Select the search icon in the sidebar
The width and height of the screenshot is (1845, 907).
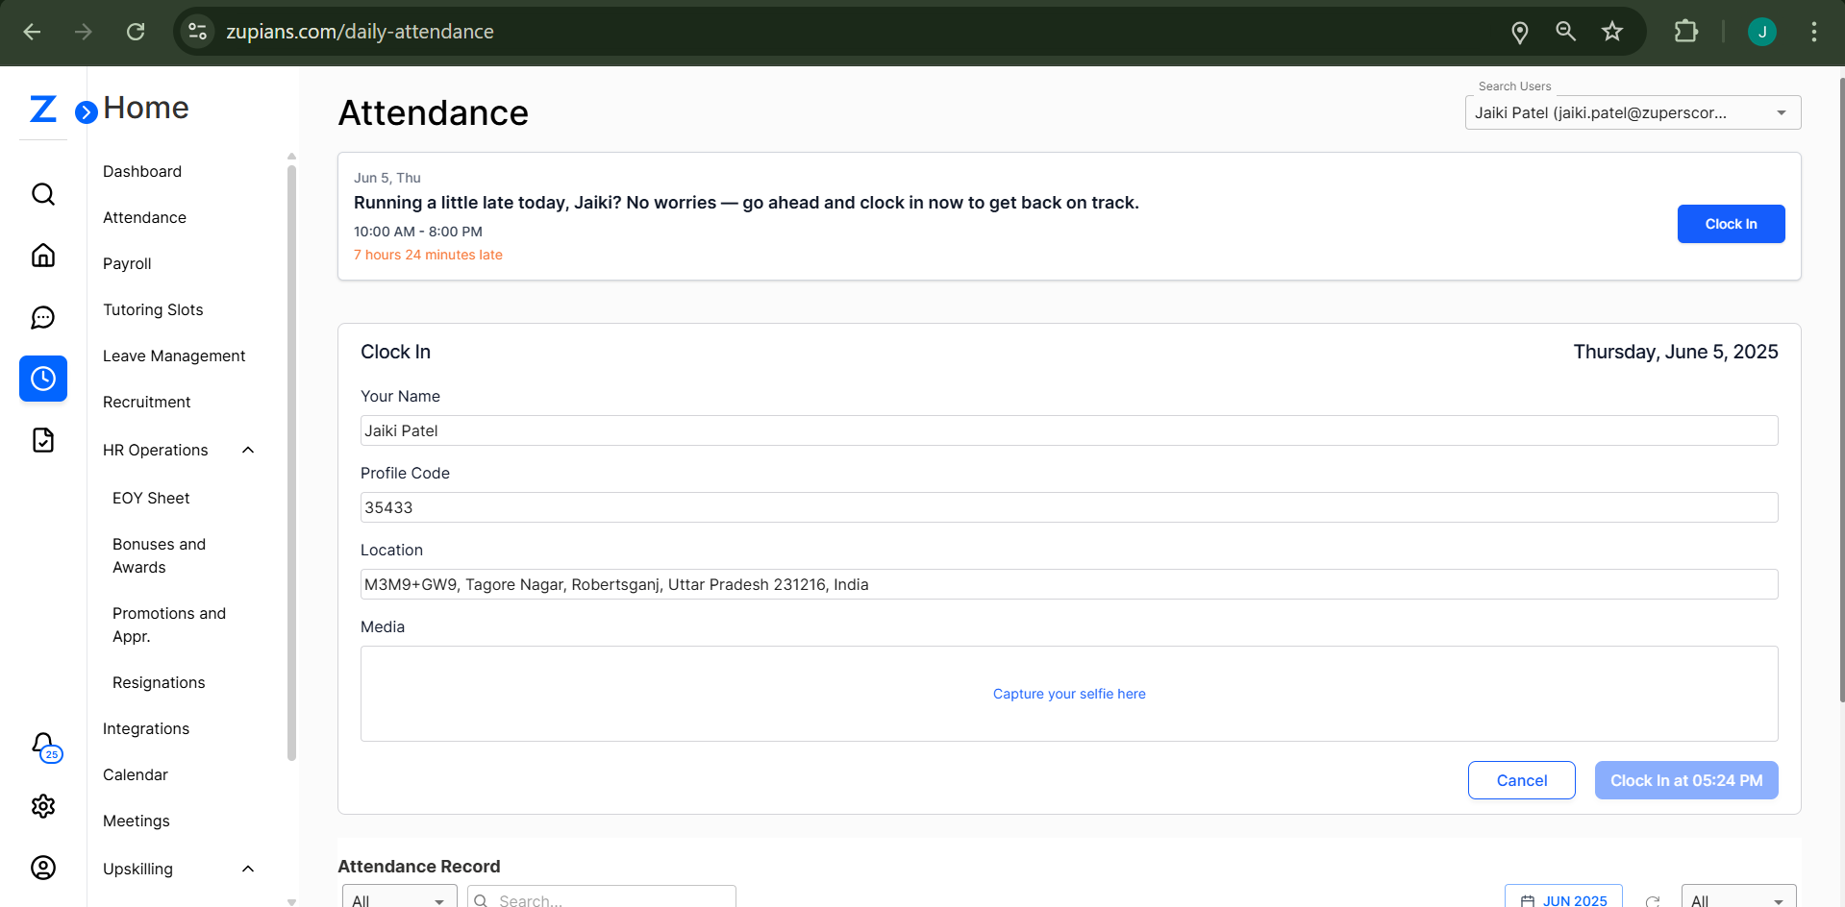pos(43,194)
